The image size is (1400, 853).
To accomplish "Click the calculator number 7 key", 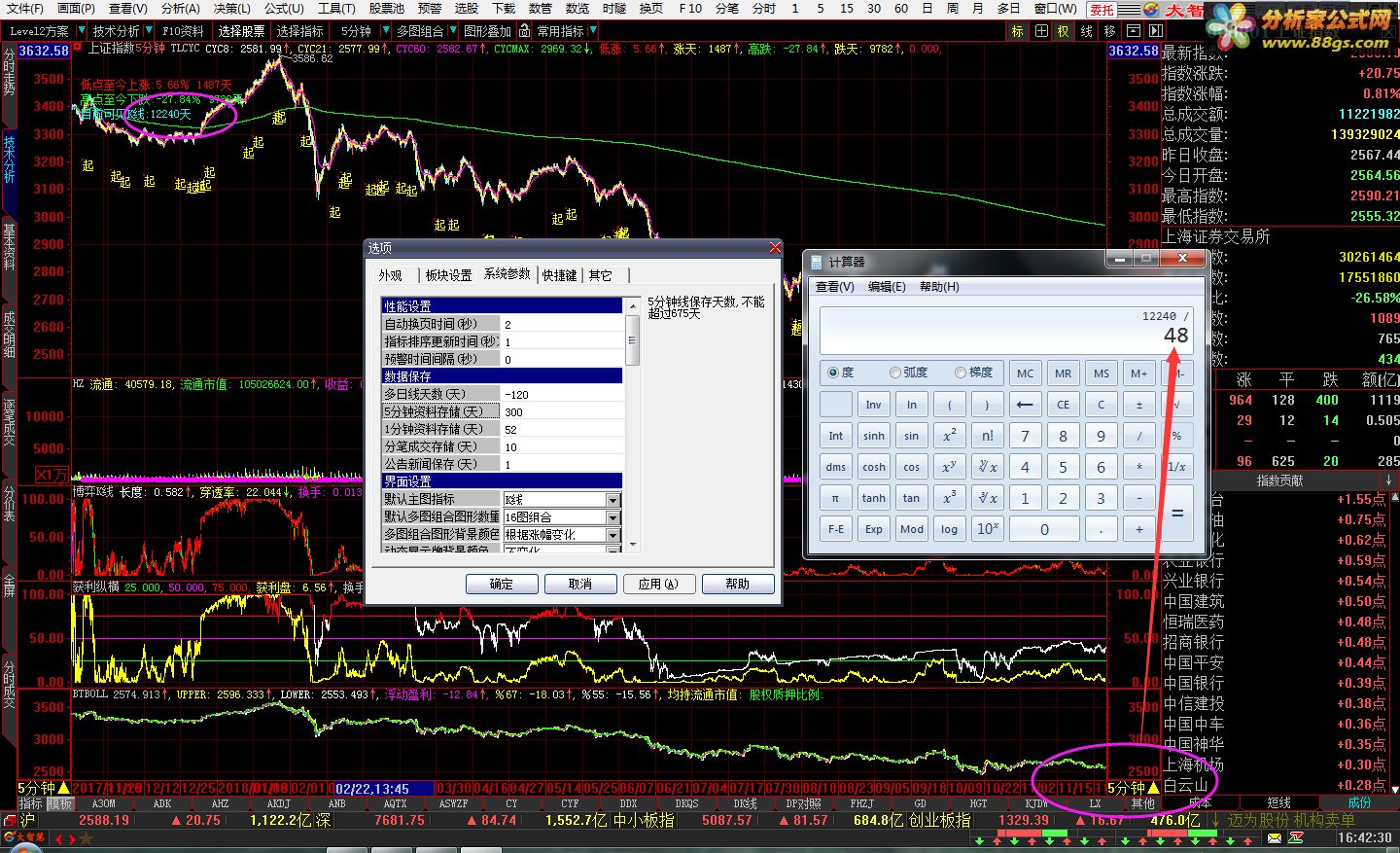I will click(1025, 436).
